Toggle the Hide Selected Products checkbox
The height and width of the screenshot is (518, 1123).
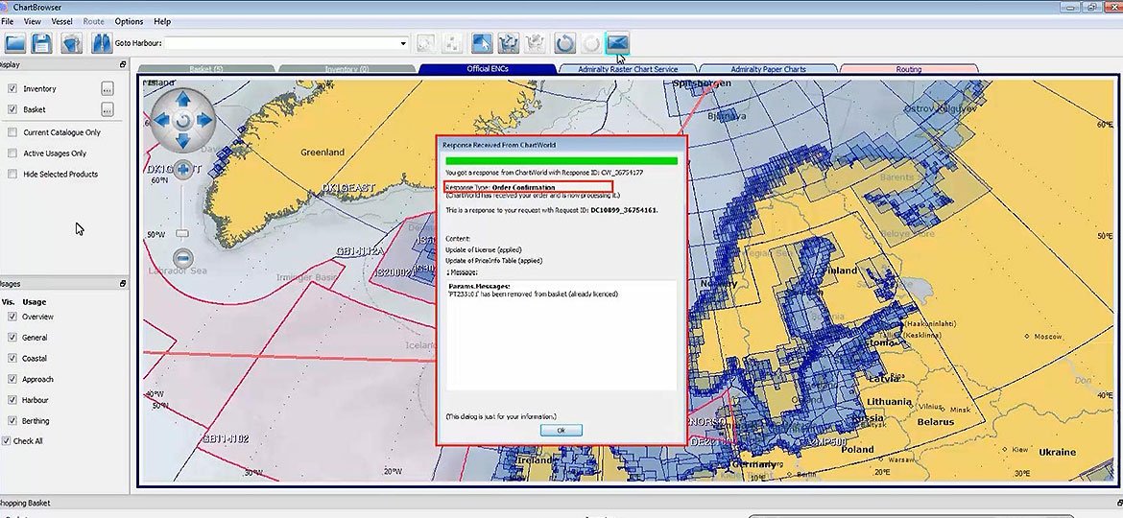tap(12, 175)
